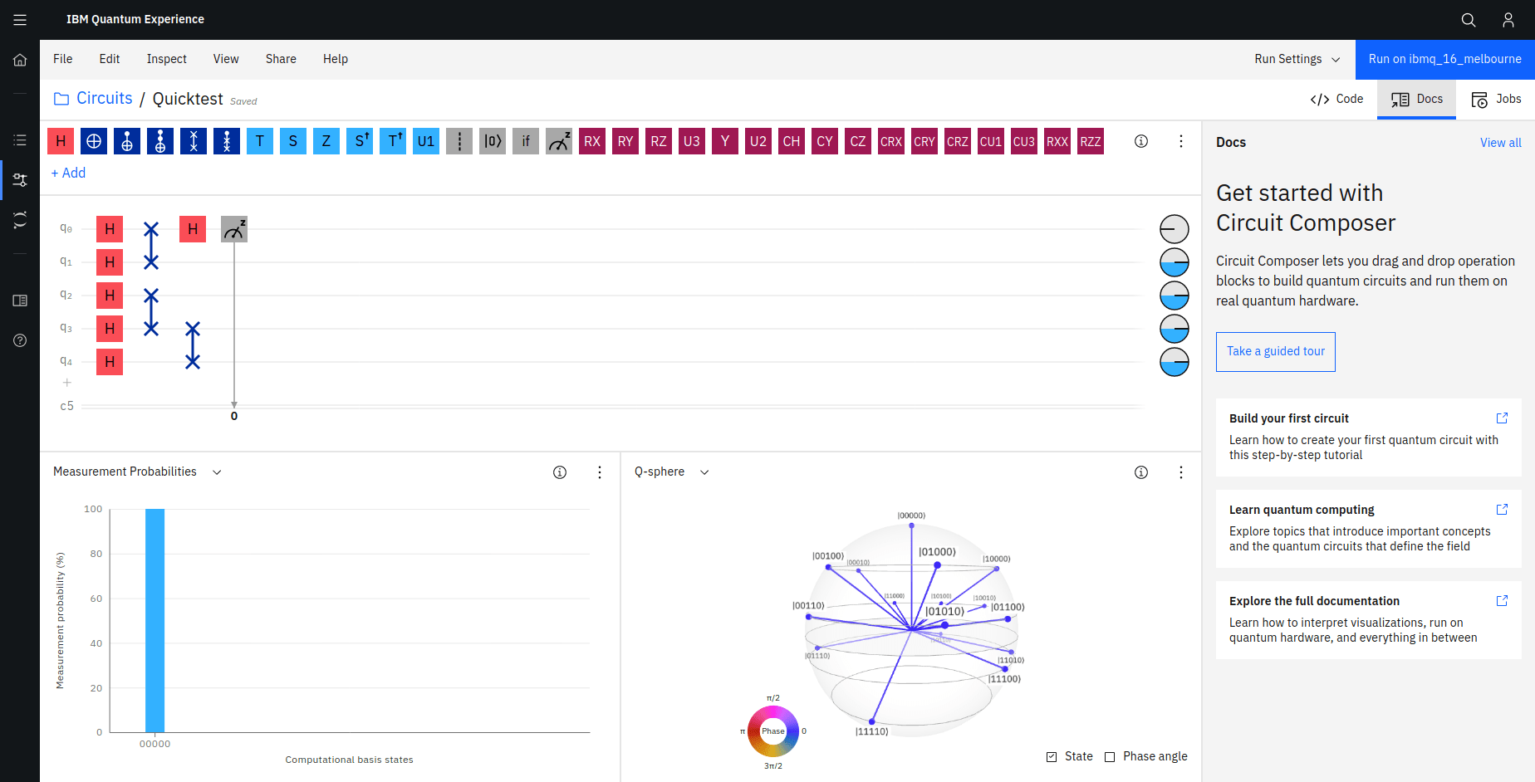1535x782 pixels.
Task: Switch to the Jobs tab
Action: click(1496, 99)
